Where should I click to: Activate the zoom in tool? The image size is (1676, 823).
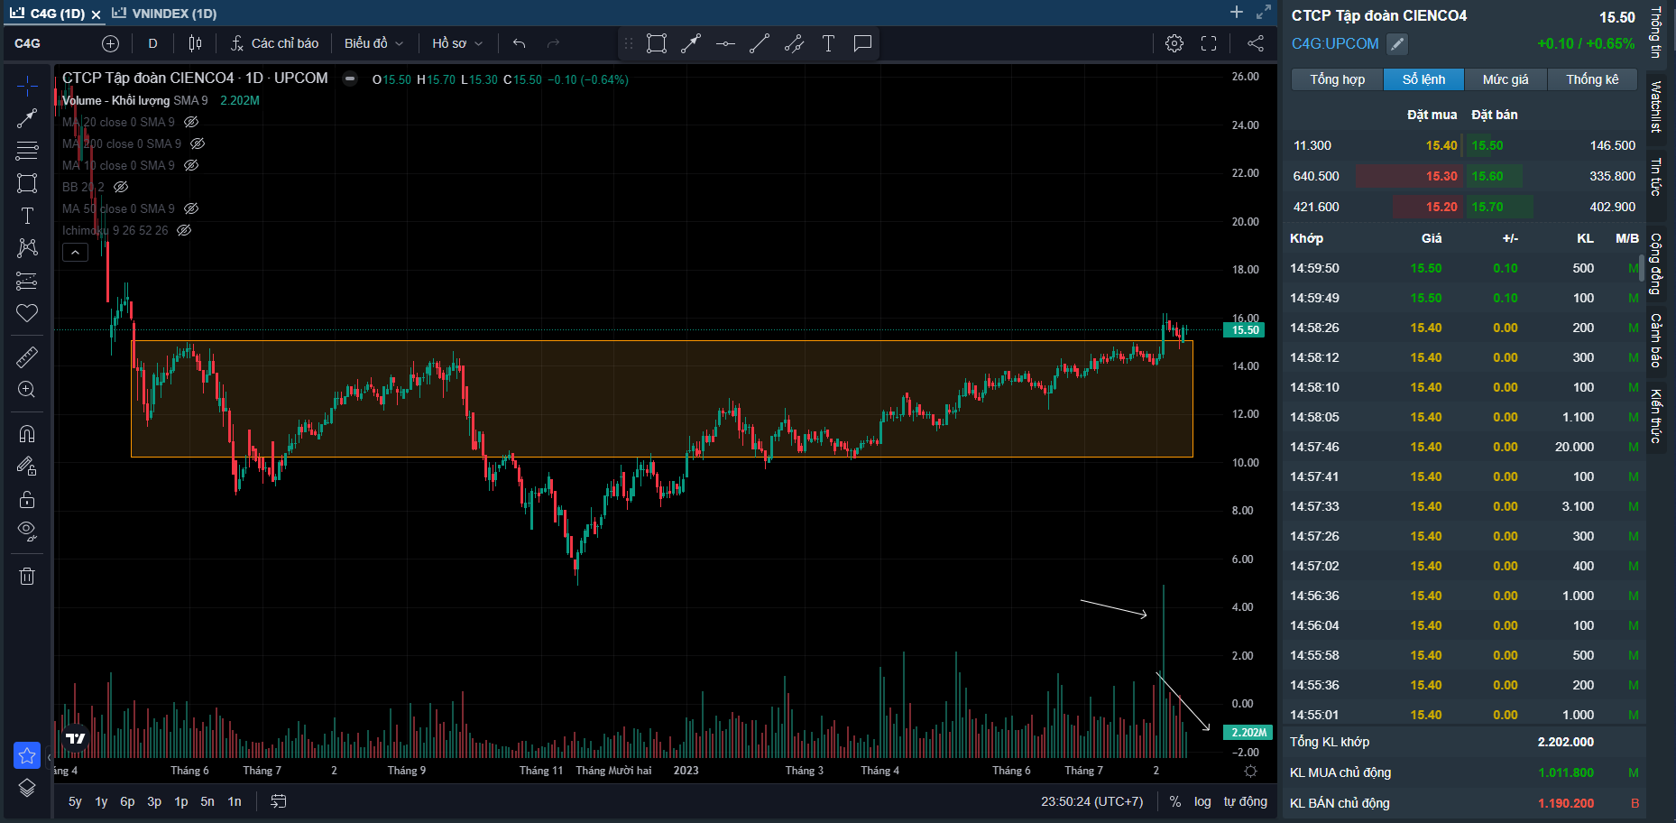pos(27,390)
